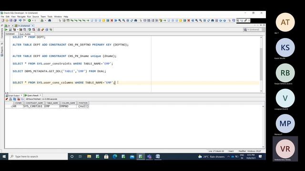305x171 pixels.
Task: Click the Windows Start button
Action: [4, 156]
